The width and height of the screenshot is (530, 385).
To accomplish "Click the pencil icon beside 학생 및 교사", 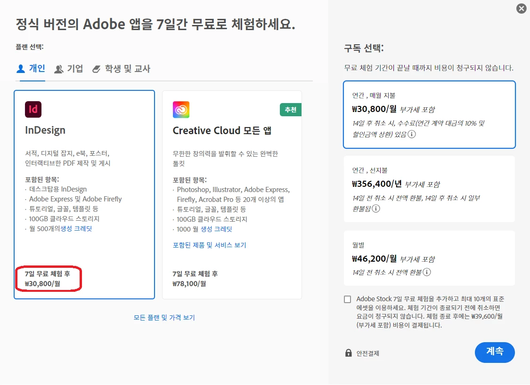I will (96, 69).
